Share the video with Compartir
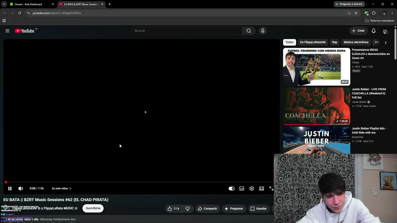Viewport: 397px width, 223px height. 207,208
